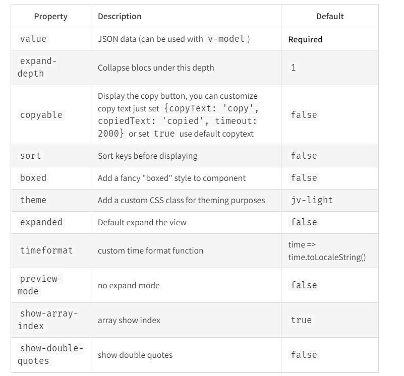404x376 pixels.
Task: Click the 'show-double-quotes' property name
Action: (x=50, y=354)
